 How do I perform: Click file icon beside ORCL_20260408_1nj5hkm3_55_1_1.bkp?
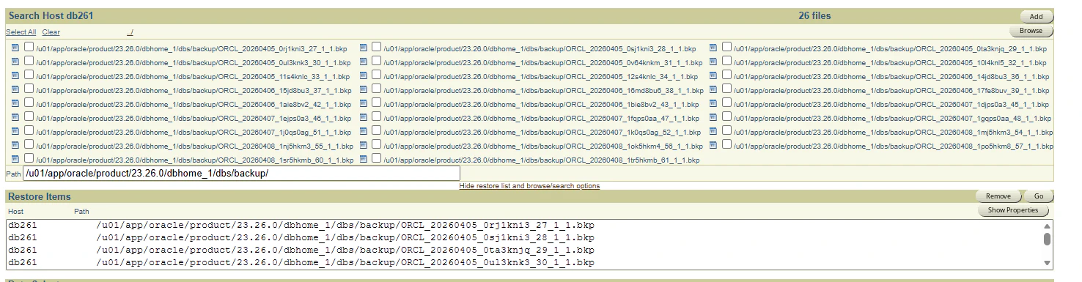coord(15,145)
